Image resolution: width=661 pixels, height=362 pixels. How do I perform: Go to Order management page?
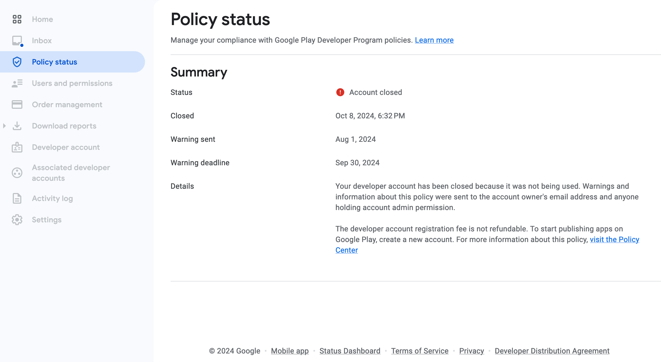[x=67, y=104]
